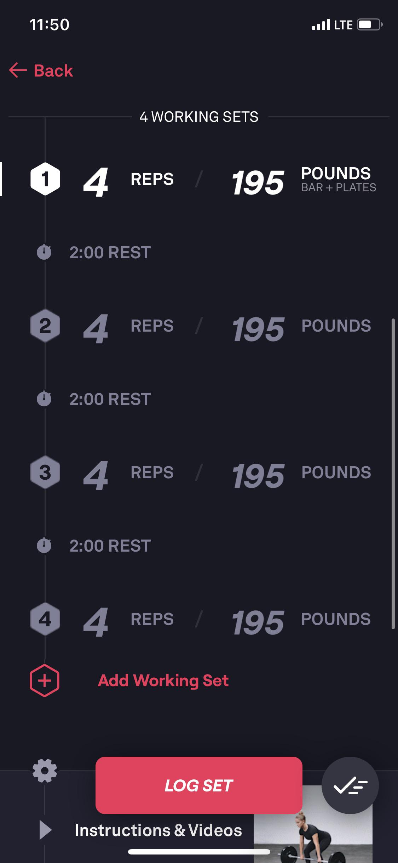Tap the home indicator bar at screen bottom
The width and height of the screenshot is (398, 863).
(x=199, y=852)
